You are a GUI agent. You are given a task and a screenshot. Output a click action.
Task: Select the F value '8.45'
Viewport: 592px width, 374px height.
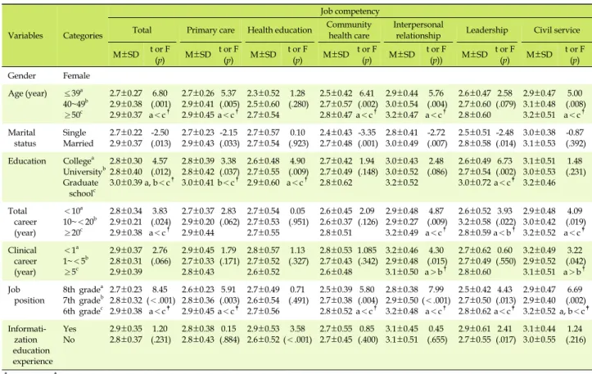[x=160, y=290]
